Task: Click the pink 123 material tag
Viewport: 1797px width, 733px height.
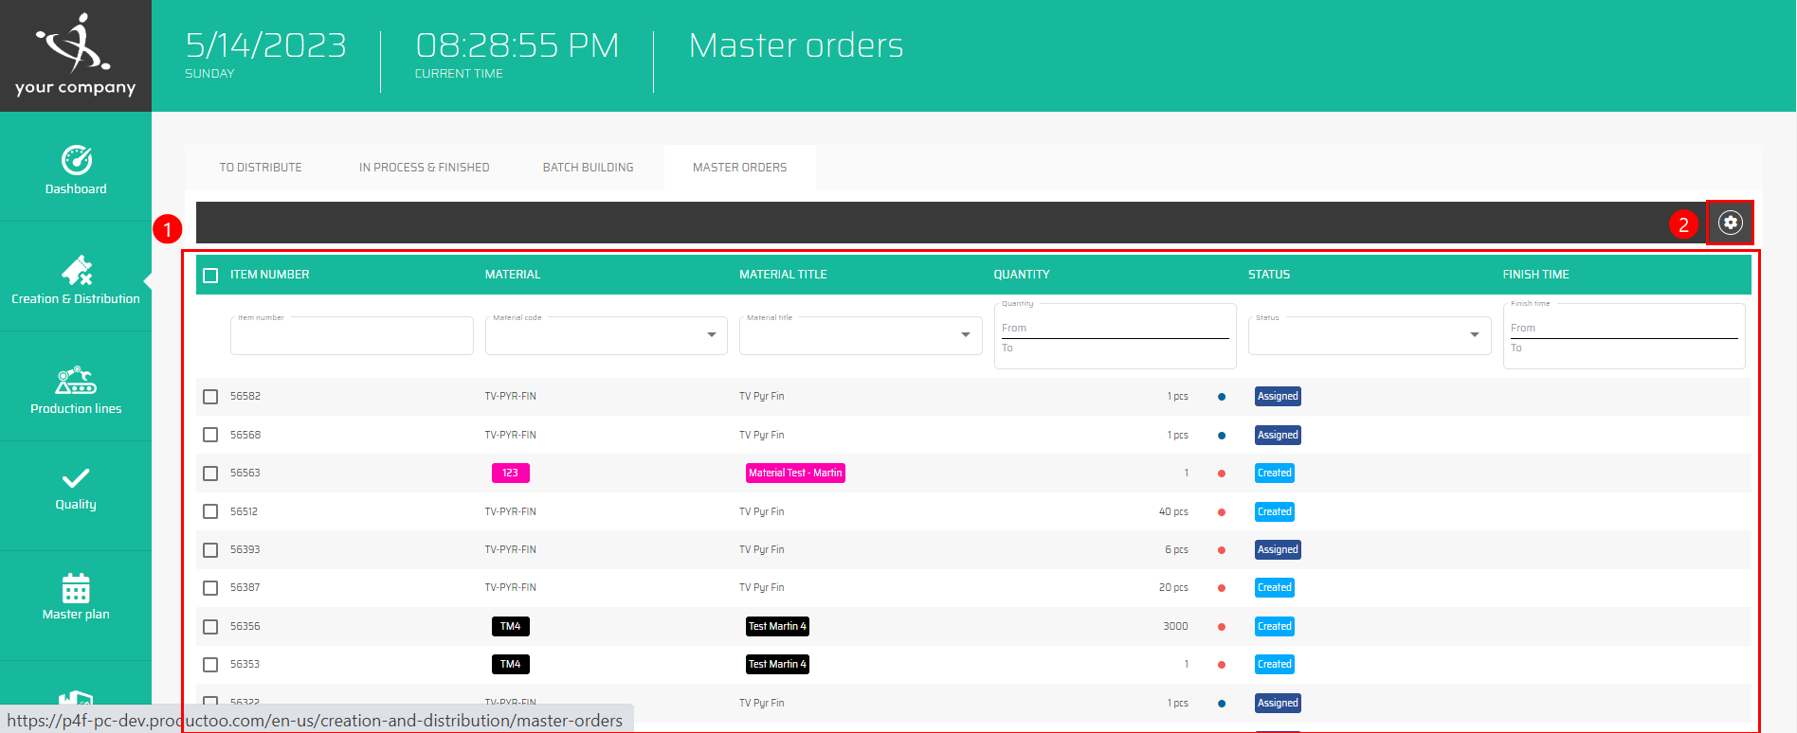Action: pos(510,474)
